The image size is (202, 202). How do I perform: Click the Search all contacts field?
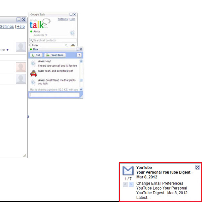click(53, 40)
